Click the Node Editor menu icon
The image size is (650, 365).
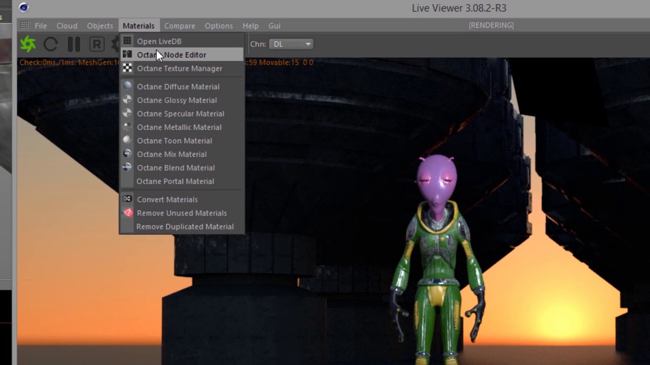[x=127, y=54]
